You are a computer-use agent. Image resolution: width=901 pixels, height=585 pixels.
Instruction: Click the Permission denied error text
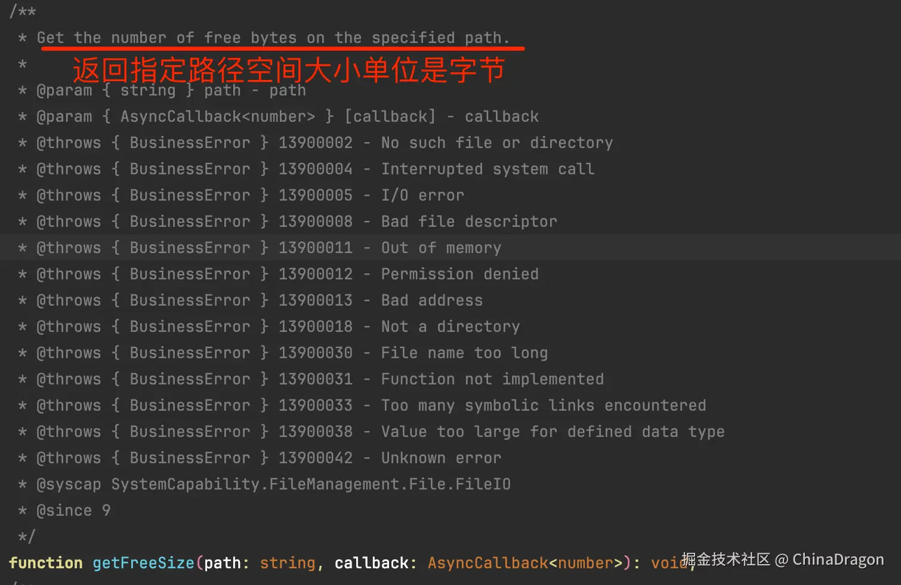click(x=460, y=274)
